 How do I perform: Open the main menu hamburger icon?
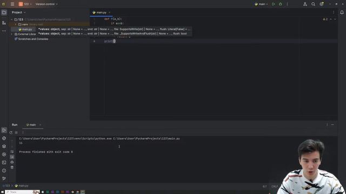click(x=12, y=4)
